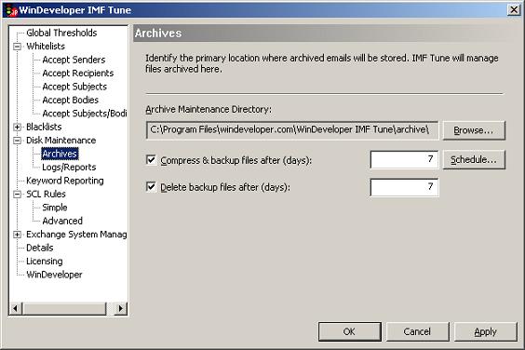The image size is (525, 350).
Task: Click the Browse... button
Action: 474,130
